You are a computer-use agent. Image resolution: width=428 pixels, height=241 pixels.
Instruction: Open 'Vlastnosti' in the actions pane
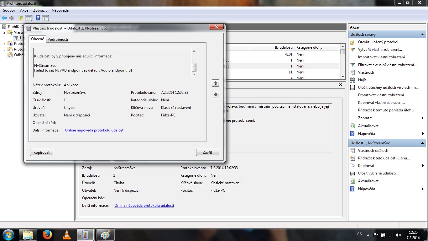(366, 72)
